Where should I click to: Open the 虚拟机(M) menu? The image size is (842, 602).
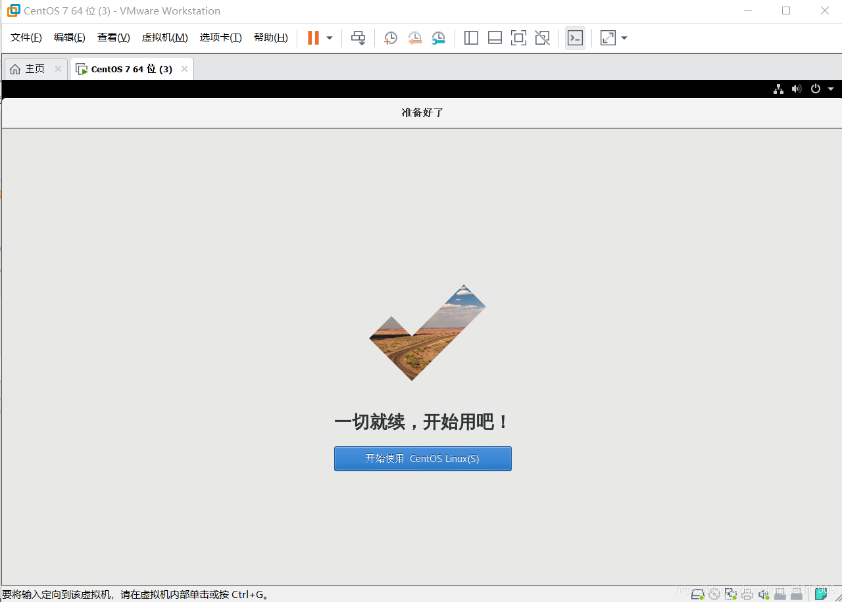pyautogui.click(x=165, y=37)
